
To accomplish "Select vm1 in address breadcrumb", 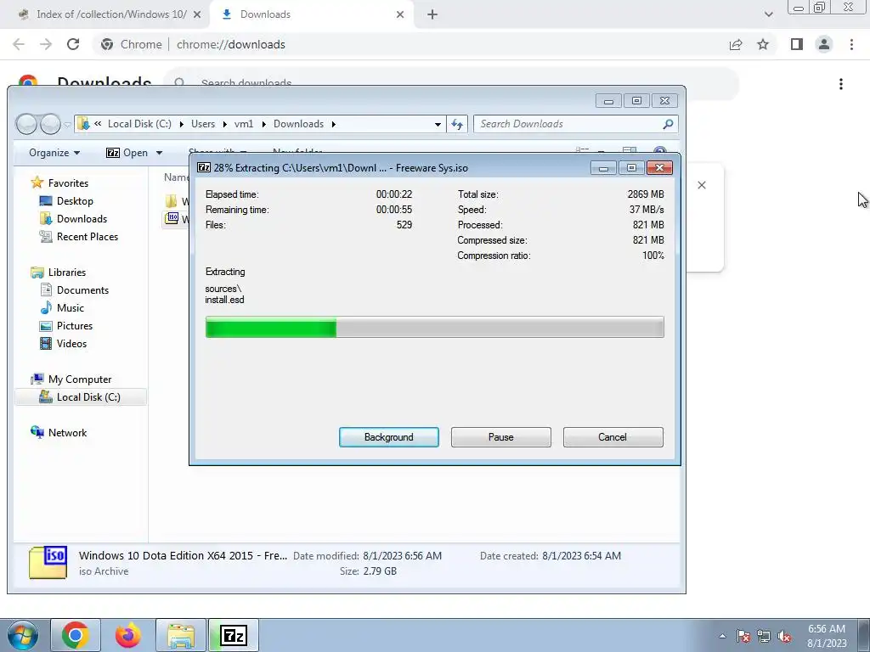I will pyautogui.click(x=244, y=124).
